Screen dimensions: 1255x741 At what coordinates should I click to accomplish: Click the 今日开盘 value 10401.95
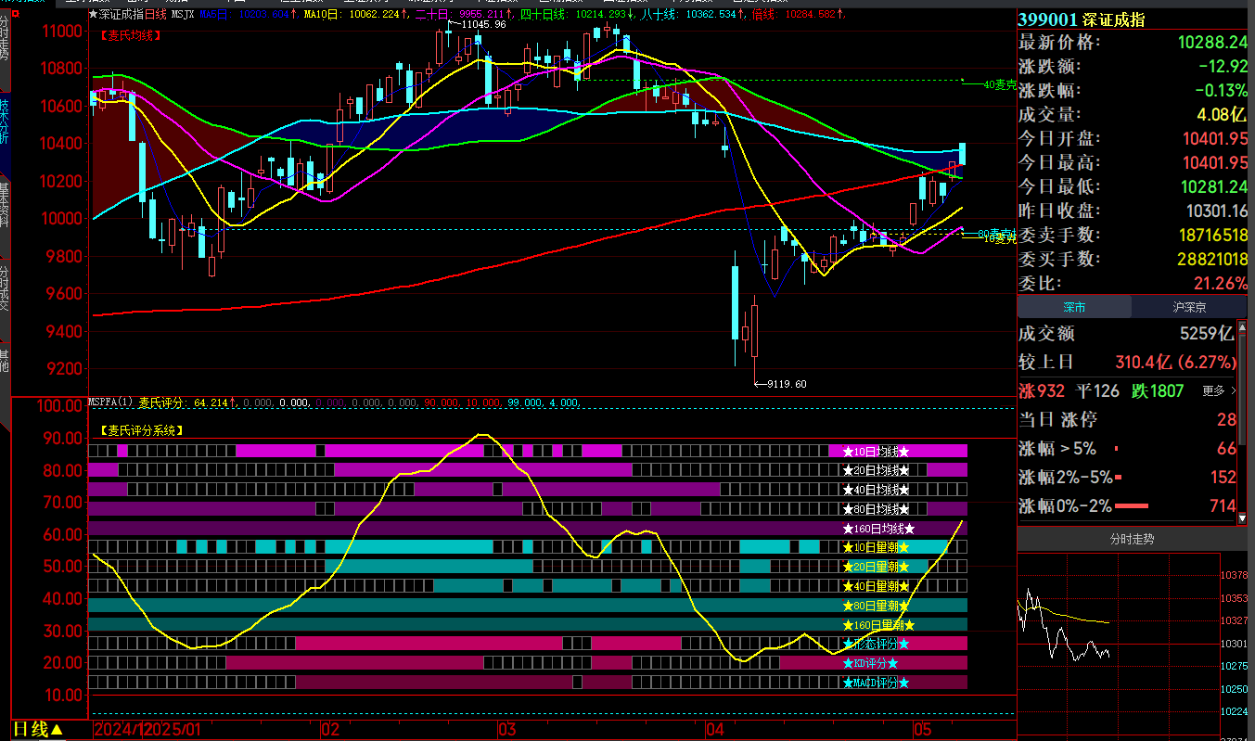1214,139
